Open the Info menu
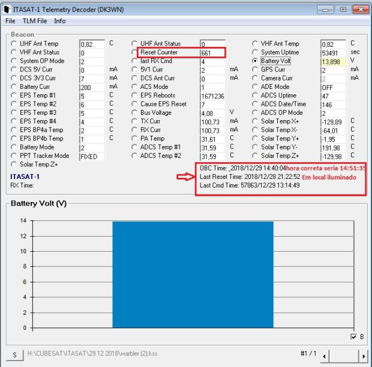Image resolution: width=372 pixels, height=367 pixels. click(60, 21)
